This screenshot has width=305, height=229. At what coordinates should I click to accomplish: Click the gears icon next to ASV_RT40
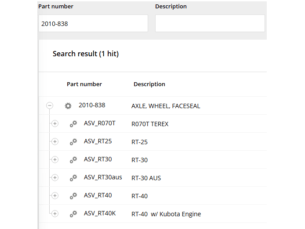pos(73,196)
